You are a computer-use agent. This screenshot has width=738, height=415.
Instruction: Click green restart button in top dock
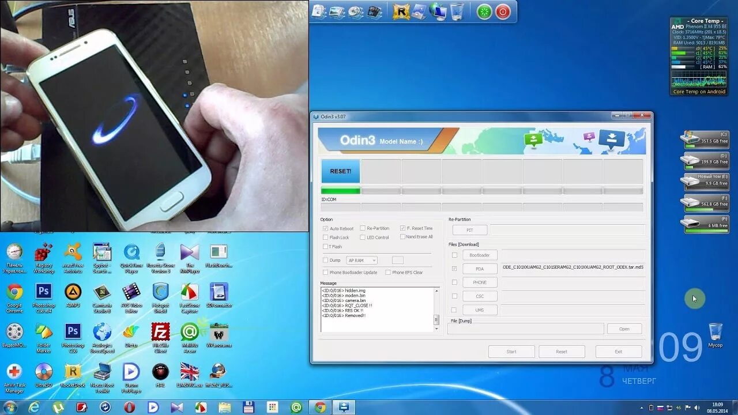[484, 12]
